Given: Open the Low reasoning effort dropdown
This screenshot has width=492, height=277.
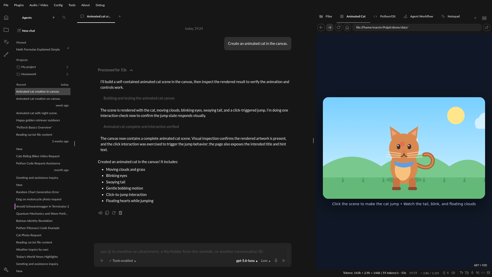Looking at the screenshot, I should tap(266, 261).
